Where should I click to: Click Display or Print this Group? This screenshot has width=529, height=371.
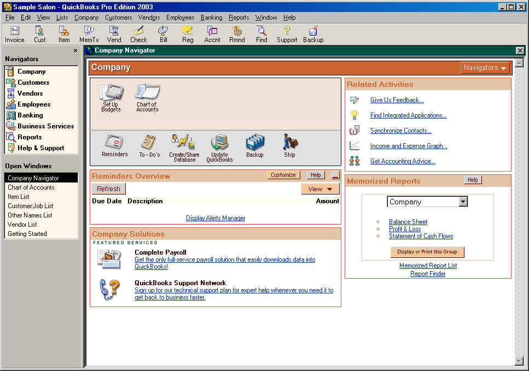point(427,252)
